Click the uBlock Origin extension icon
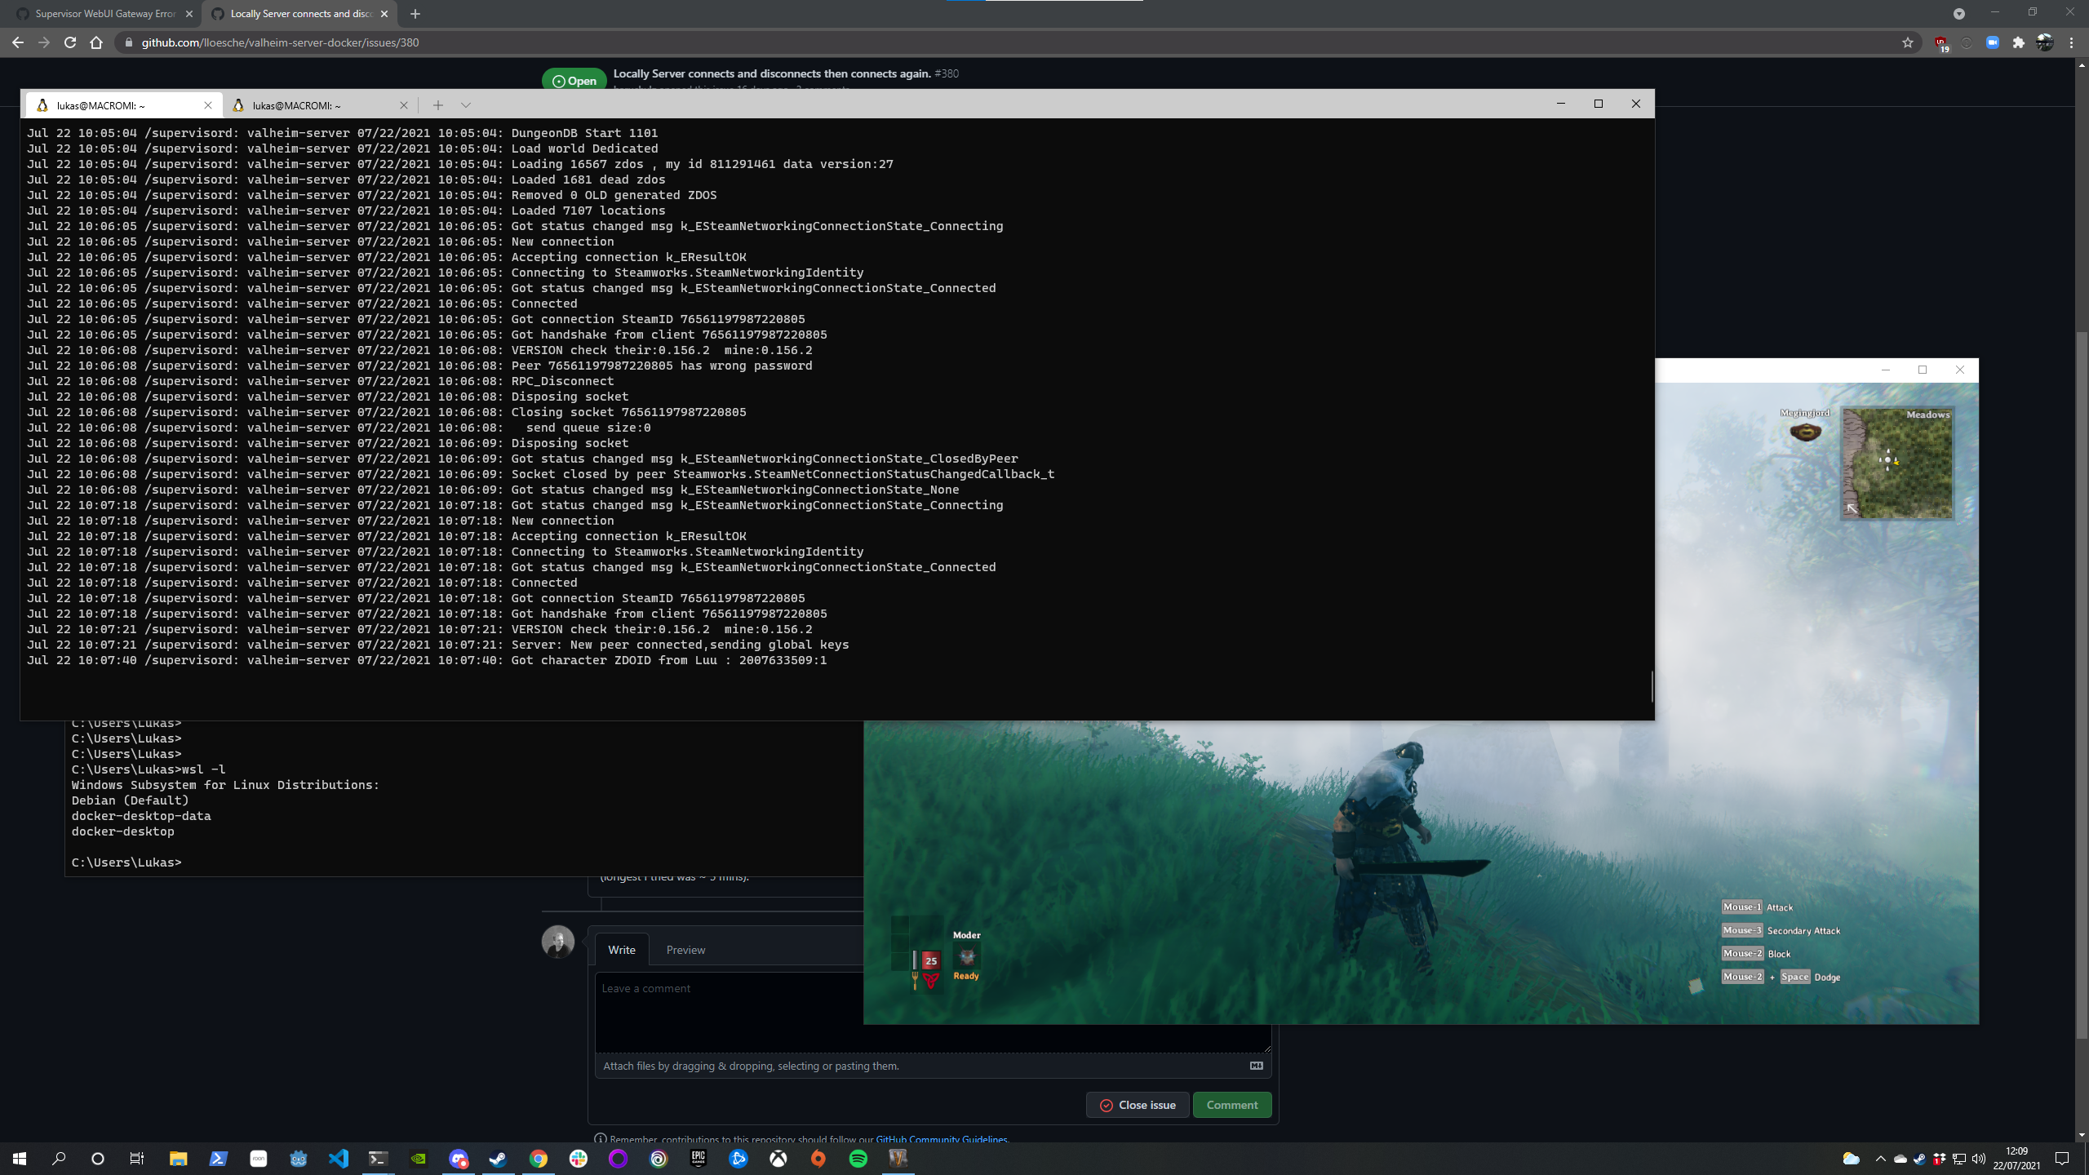This screenshot has height=1175, width=2089. pos(1941,42)
